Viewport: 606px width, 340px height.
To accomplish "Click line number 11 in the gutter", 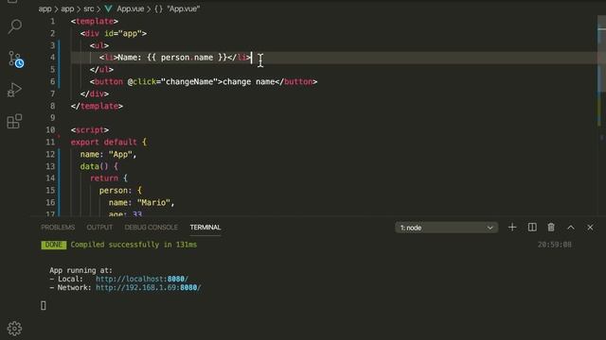I will 50,142.
